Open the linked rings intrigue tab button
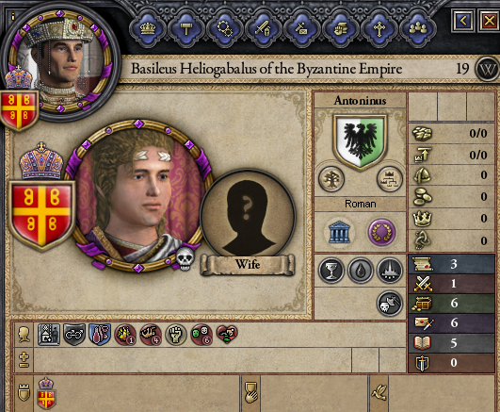500x412 pixels. tap(224, 28)
